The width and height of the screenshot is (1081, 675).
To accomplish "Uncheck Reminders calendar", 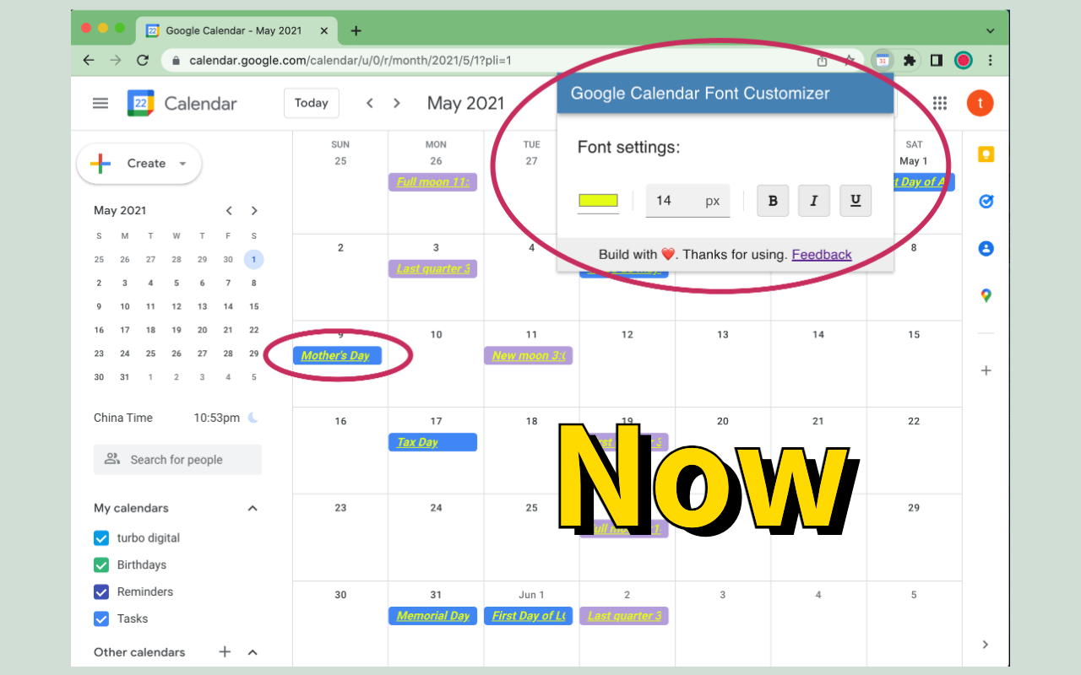I will pyautogui.click(x=101, y=591).
